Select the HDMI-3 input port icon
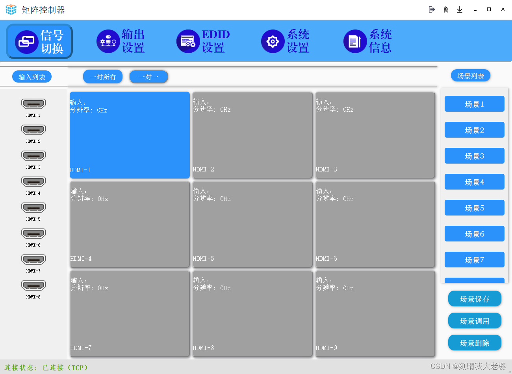This screenshot has height=374, width=512. (33, 156)
